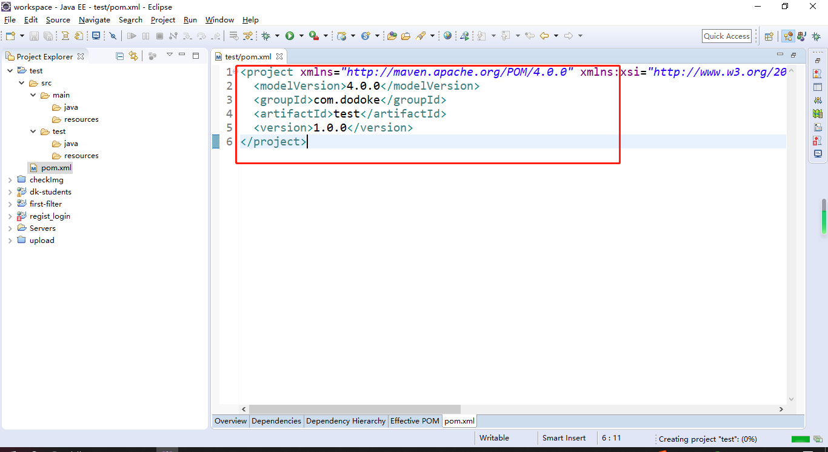
Task: Click the Smart Insert status entry
Action: [564, 438]
